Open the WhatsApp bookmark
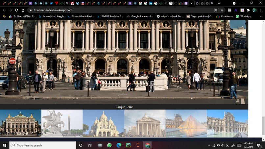The image size is (265, 149). pyautogui.click(x=244, y=16)
